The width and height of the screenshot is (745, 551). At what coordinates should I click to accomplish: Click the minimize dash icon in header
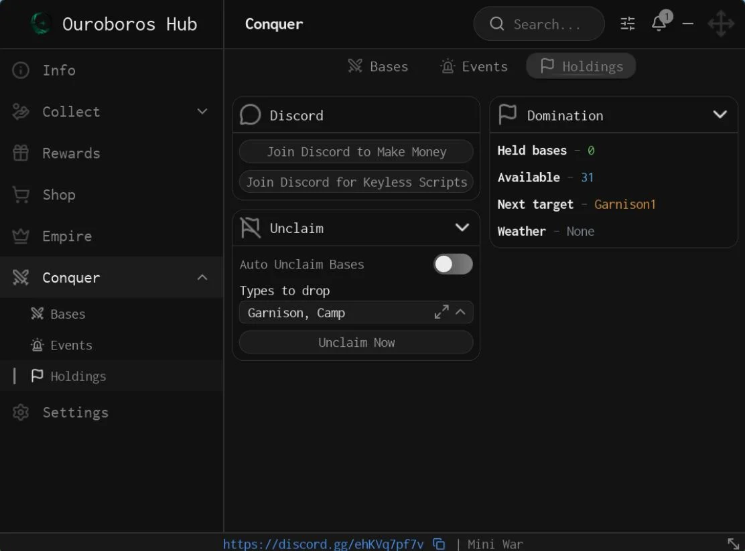pyautogui.click(x=687, y=23)
